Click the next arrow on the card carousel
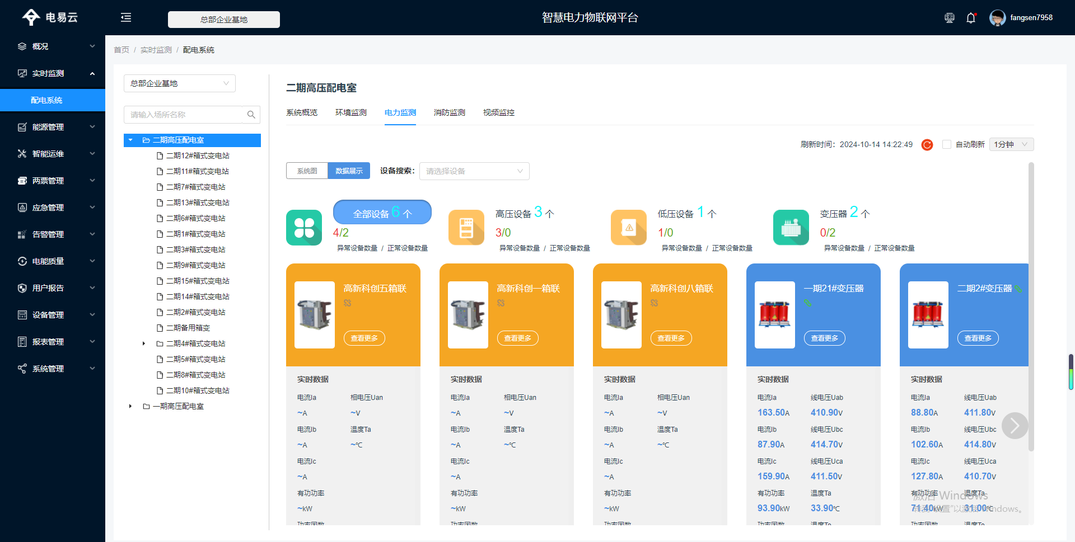 pos(1015,426)
